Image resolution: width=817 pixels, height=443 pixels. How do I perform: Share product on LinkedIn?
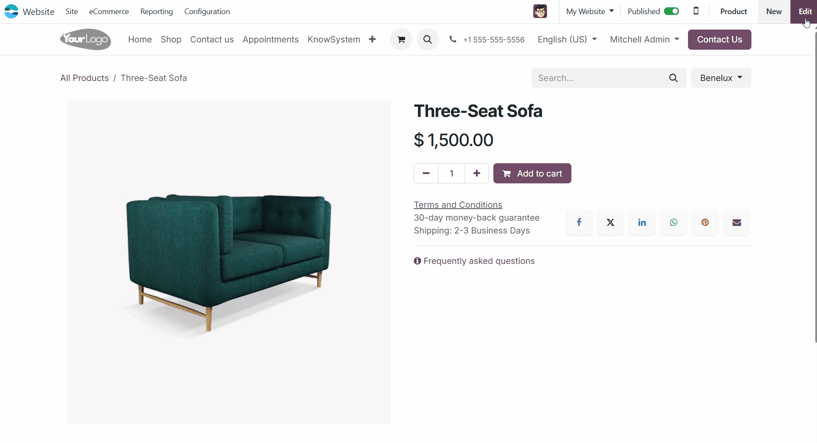642,222
